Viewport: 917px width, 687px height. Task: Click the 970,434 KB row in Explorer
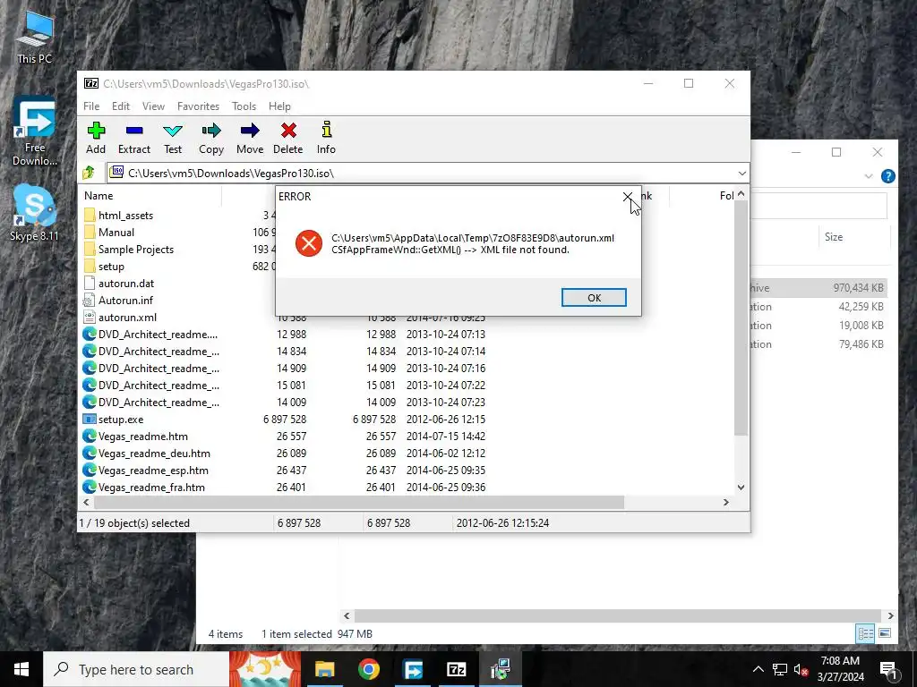pyautogui.click(x=818, y=288)
